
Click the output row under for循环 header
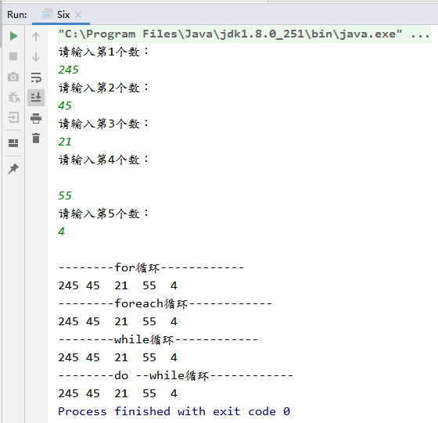click(117, 285)
